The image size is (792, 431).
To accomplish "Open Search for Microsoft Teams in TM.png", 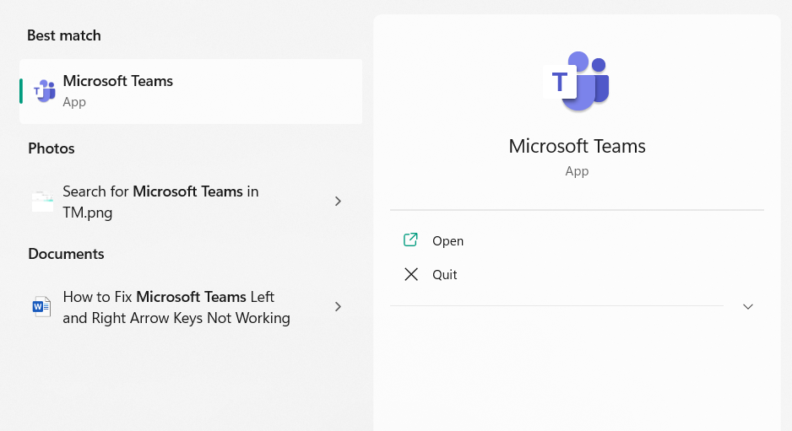I will pyautogui.click(x=160, y=202).
